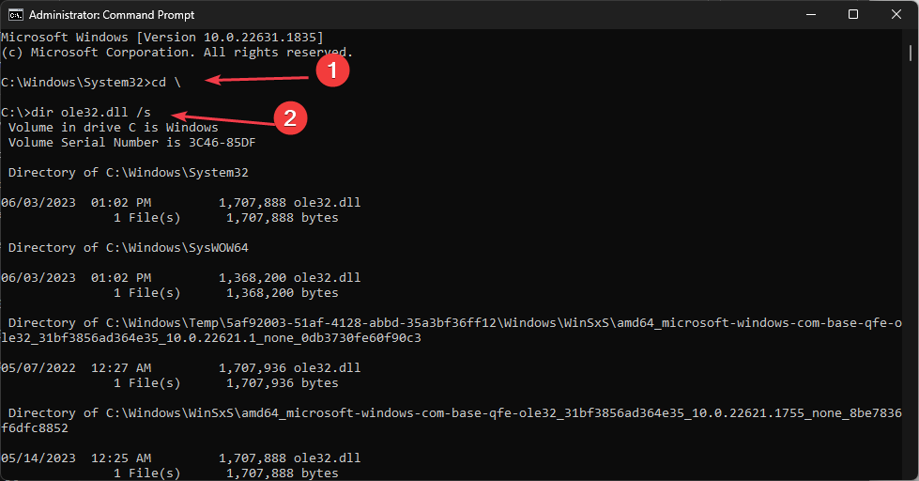
Task: Minimize the Command Prompt window
Action: (811, 14)
